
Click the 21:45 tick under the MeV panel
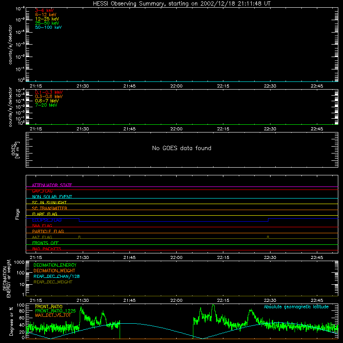(129, 129)
